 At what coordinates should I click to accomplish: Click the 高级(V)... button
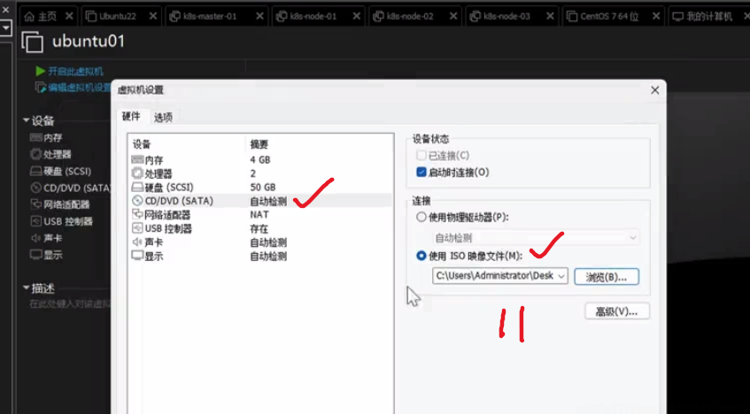tap(617, 311)
